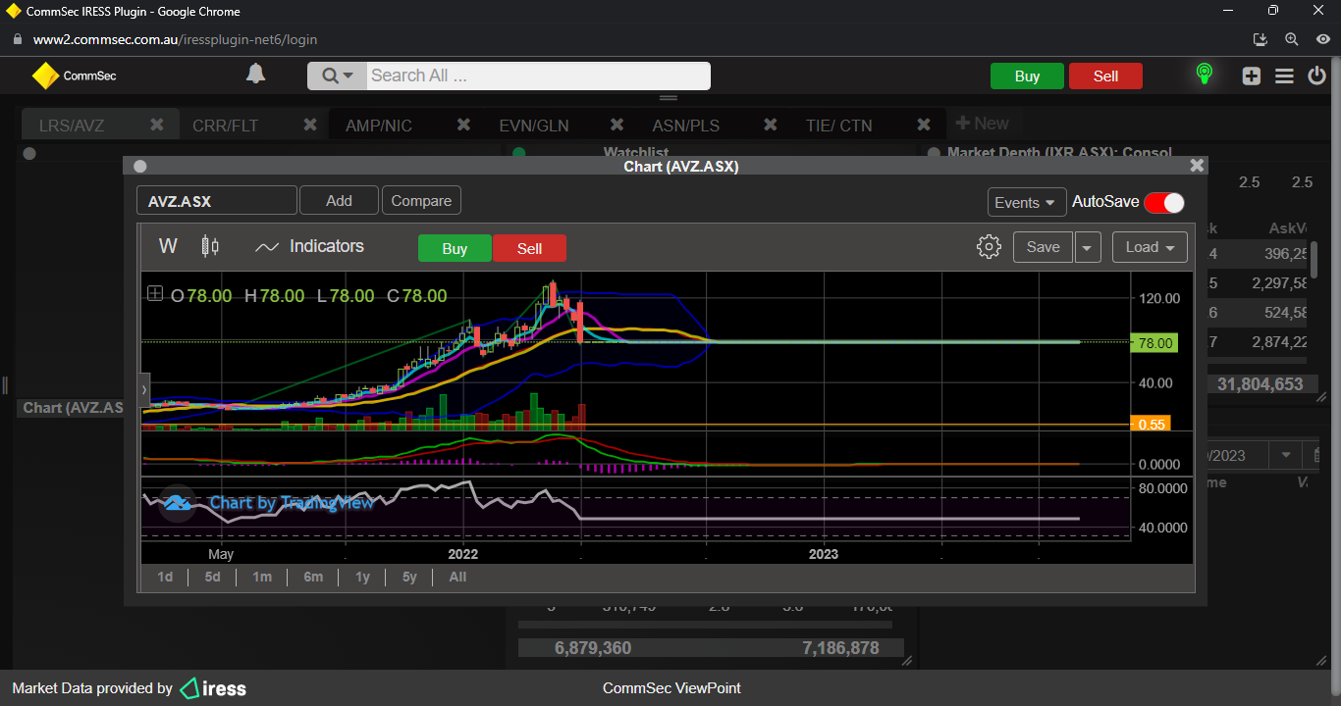Screen dimensions: 1341x706
Task: Add a new workspace tab
Action: pos(982,124)
